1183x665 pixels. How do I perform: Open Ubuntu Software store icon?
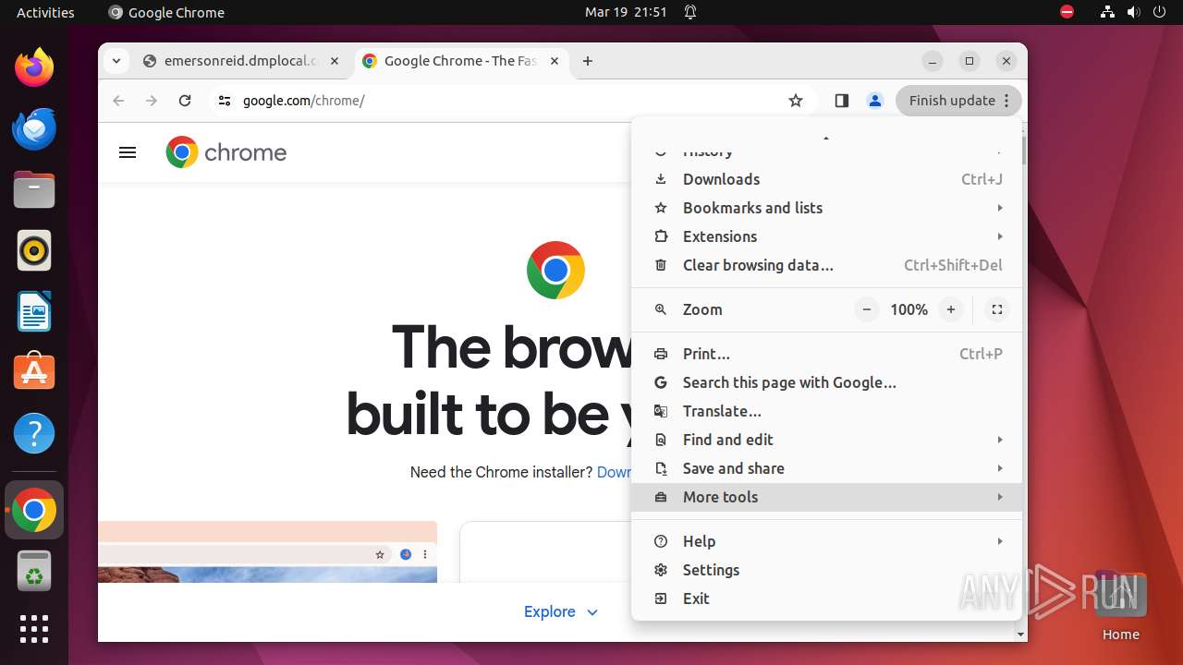34,372
